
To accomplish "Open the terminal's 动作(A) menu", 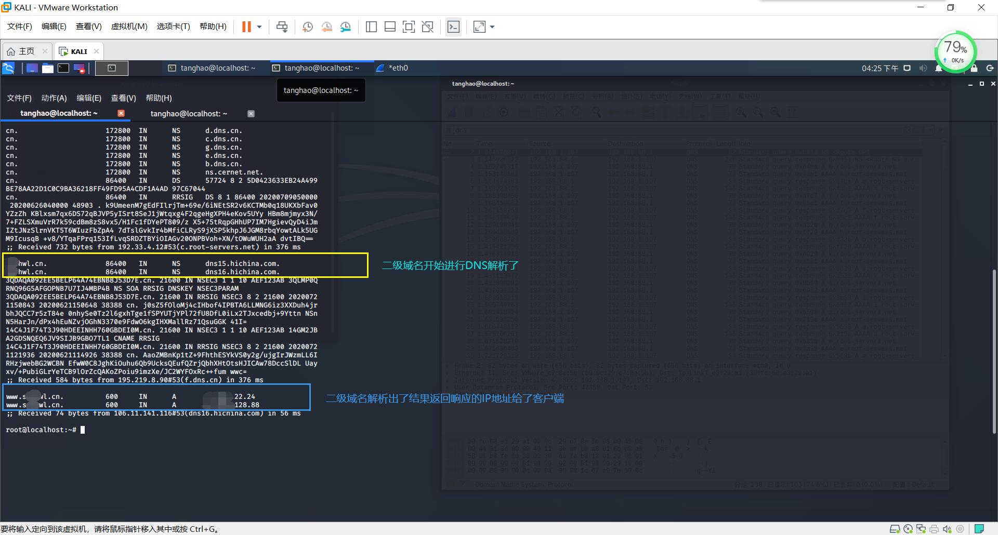I will (54, 98).
